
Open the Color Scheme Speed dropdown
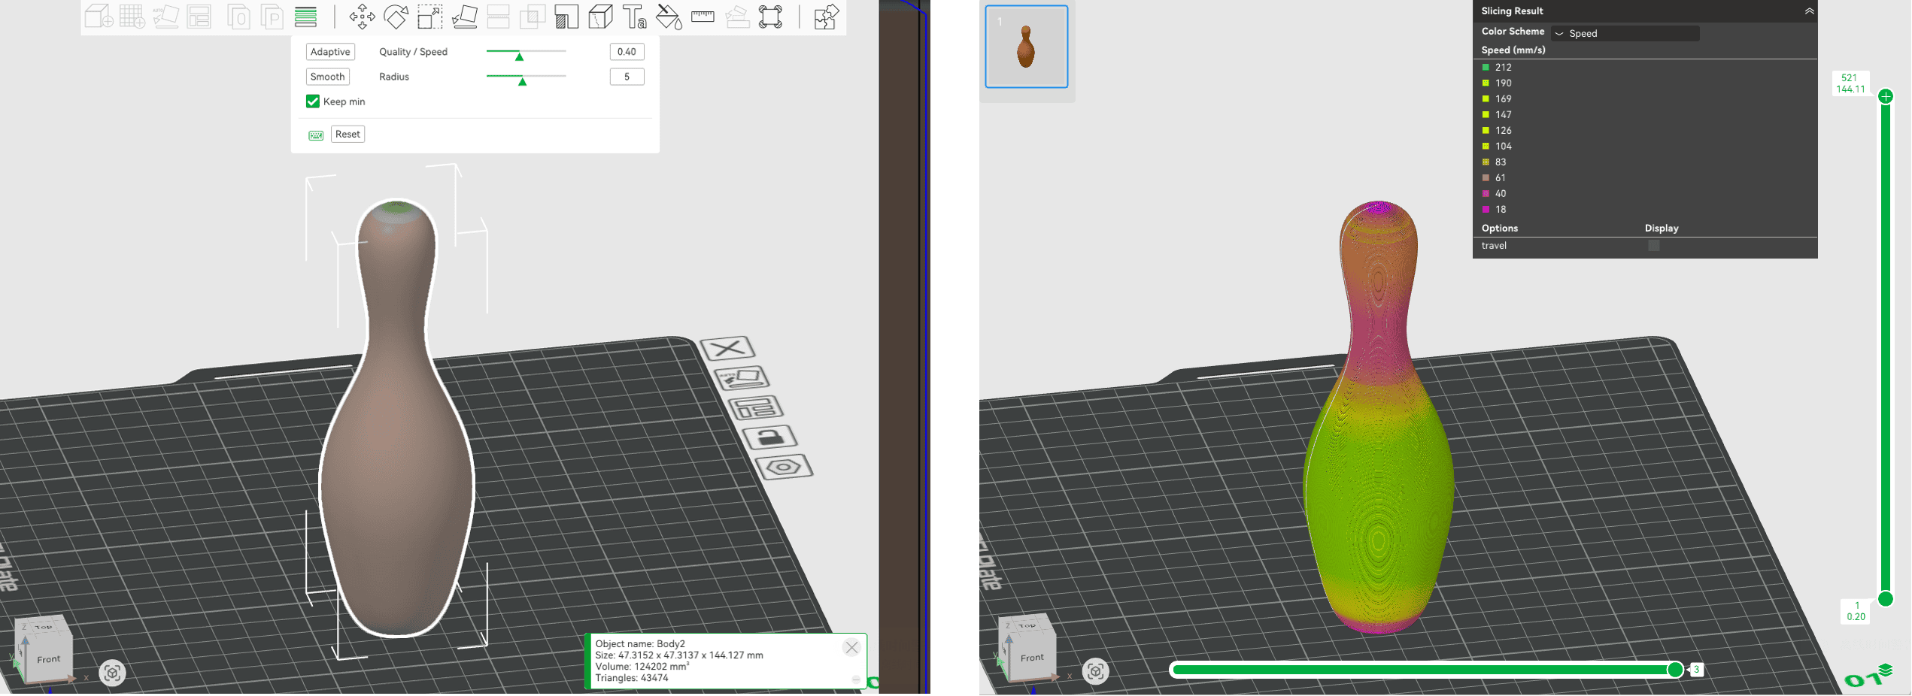click(1625, 33)
